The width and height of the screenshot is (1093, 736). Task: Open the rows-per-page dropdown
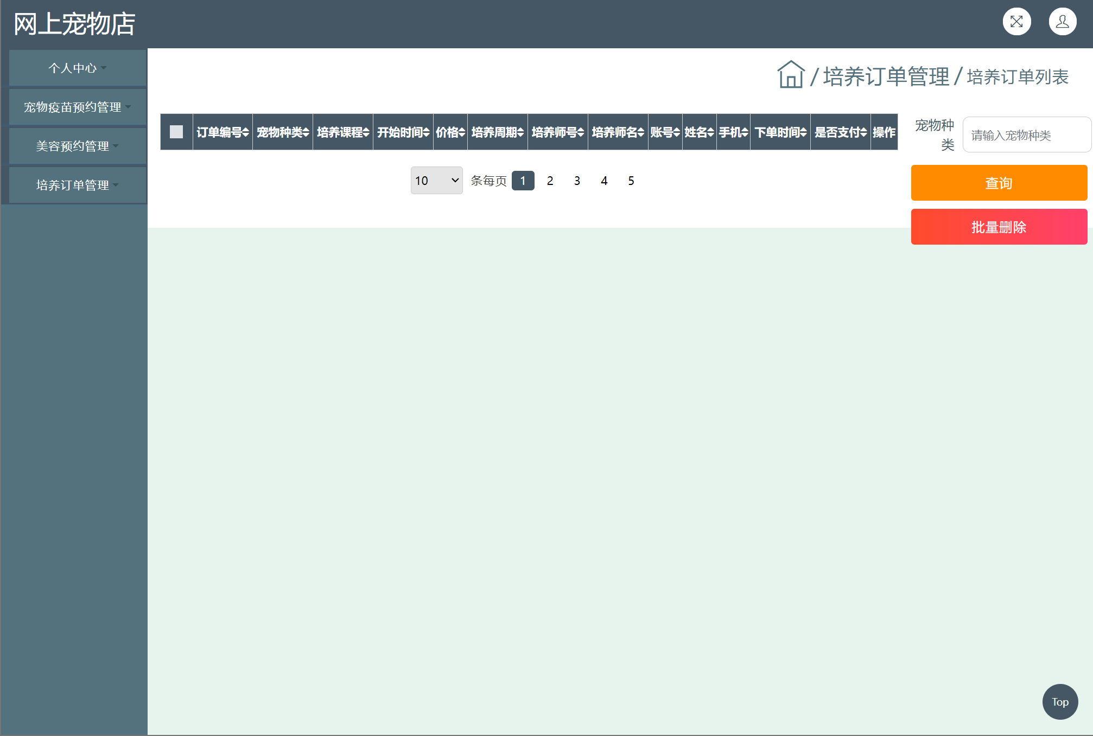pyautogui.click(x=436, y=181)
